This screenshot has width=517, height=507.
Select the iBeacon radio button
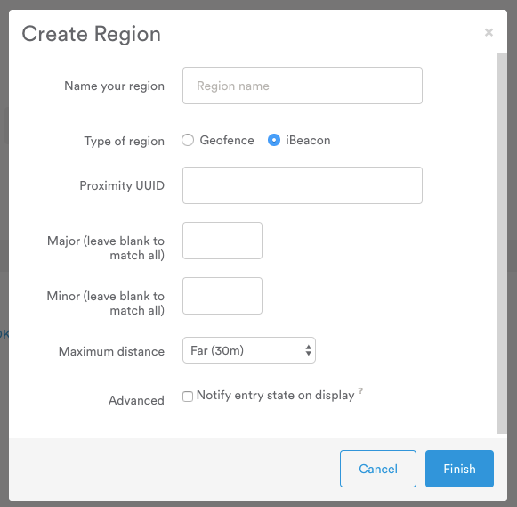[274, 140]
